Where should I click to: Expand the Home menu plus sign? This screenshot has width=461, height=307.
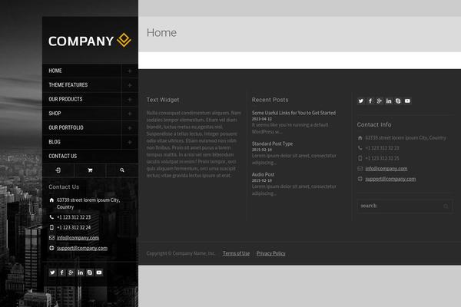coord(129,71)
